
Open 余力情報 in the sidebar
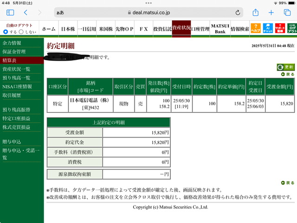click(12, 43)
